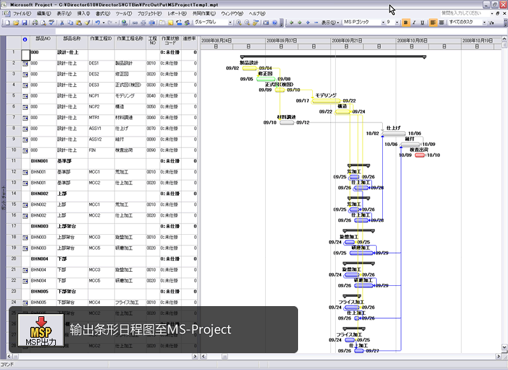
Task: Click the 2008年09月21日 timescale header
Action: click(363, 40)
